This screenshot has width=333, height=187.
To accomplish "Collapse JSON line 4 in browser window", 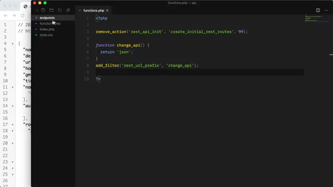I will pyautogui.click(x=12, y=44).
